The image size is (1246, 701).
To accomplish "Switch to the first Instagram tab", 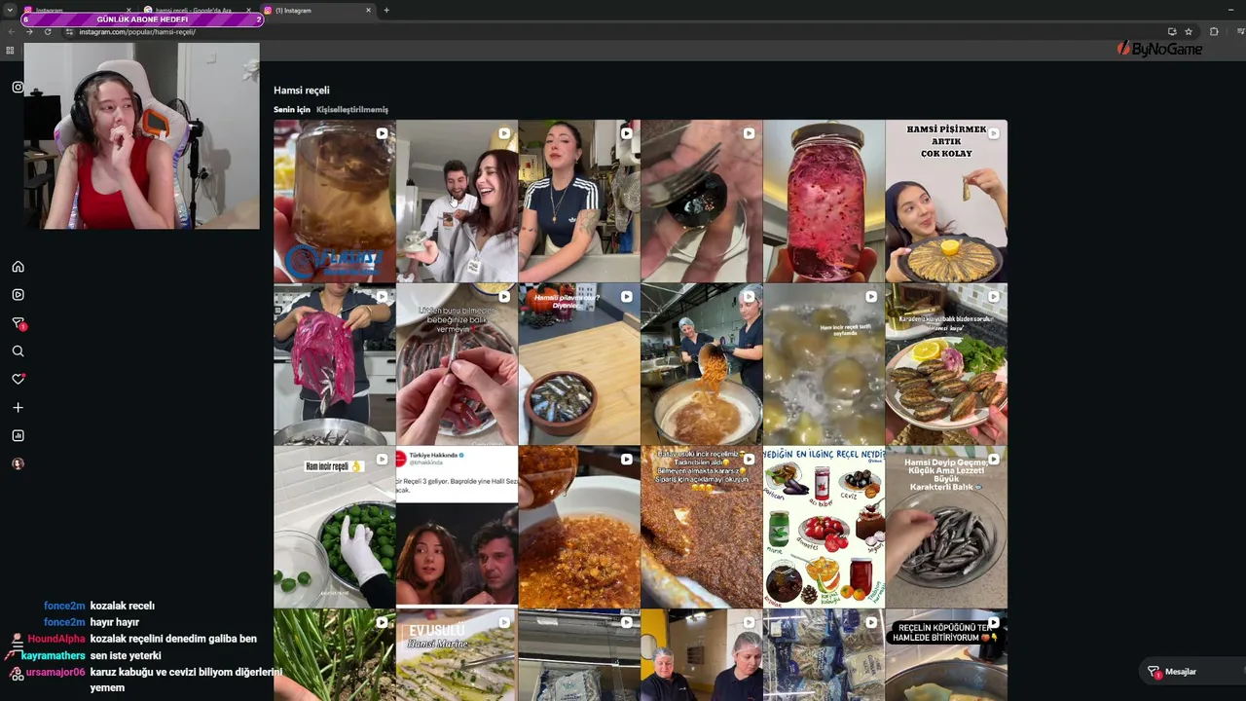I will [x=78, y=11].
